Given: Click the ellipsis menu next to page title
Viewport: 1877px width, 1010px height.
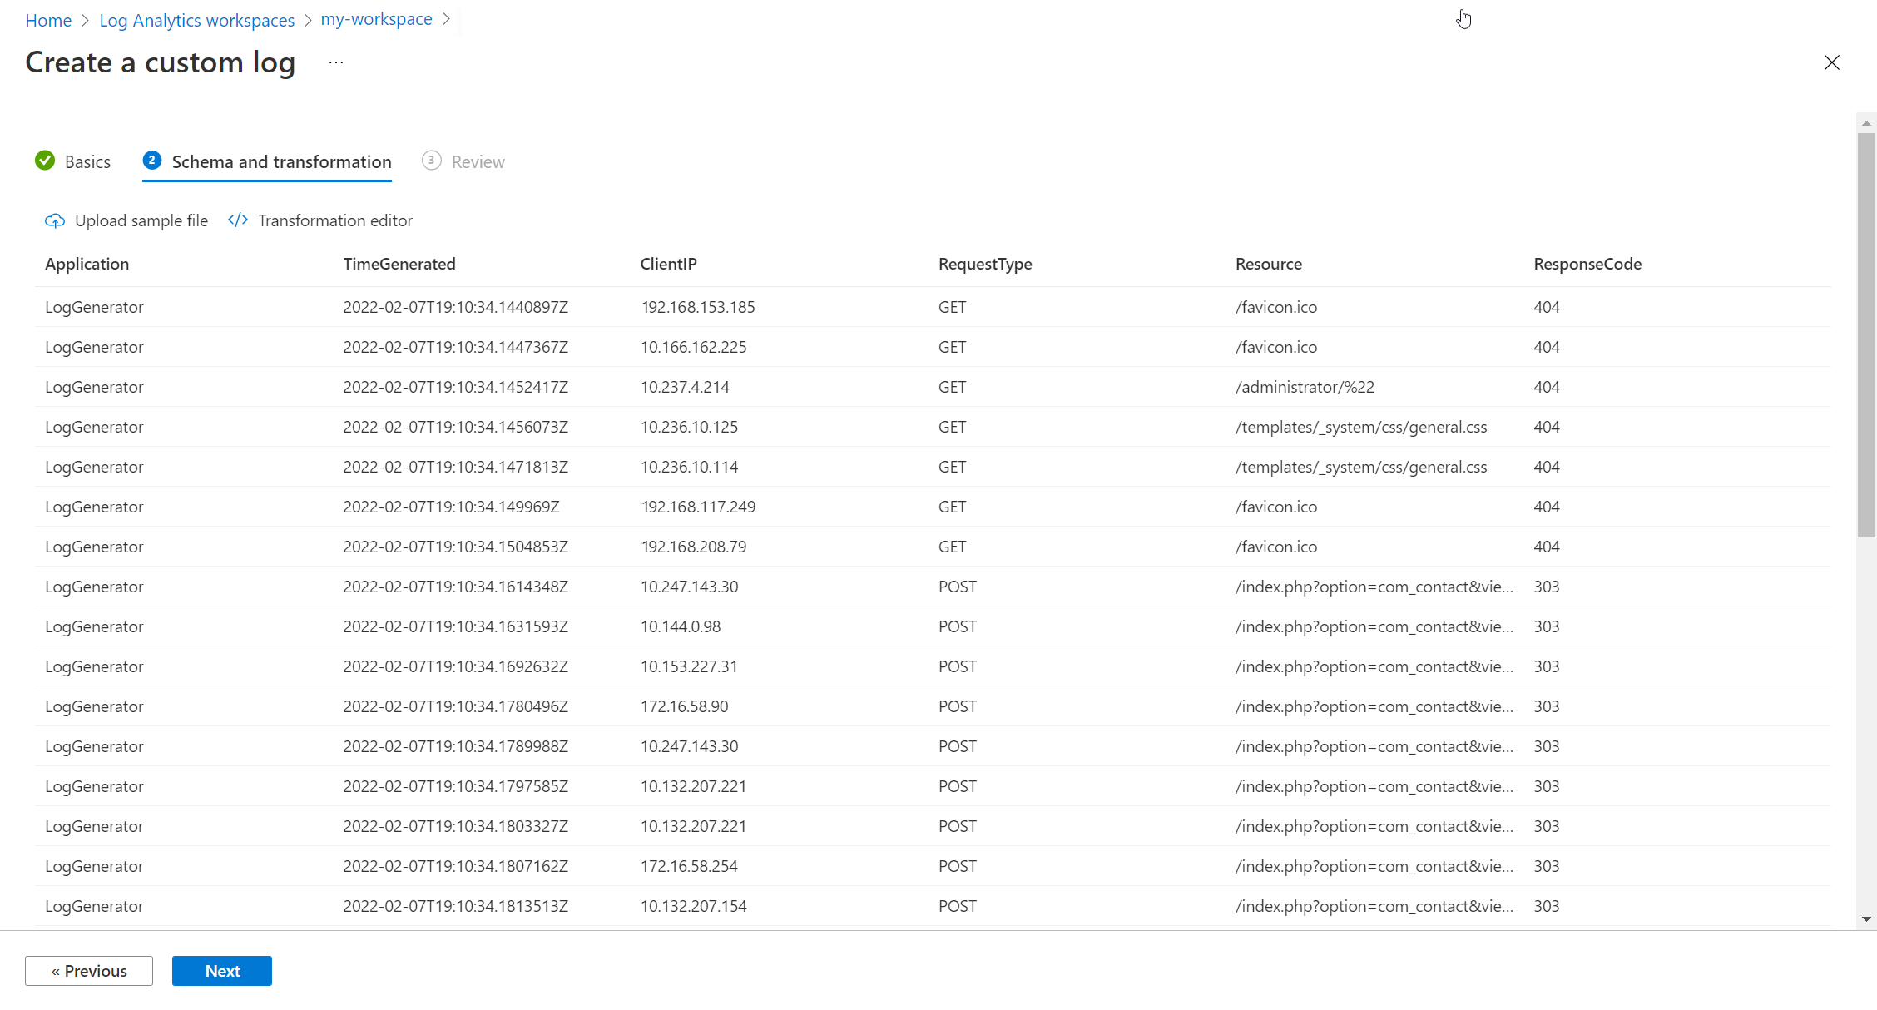Looking at the screenshot, I should pyautogui.click(x=336, y=62).
